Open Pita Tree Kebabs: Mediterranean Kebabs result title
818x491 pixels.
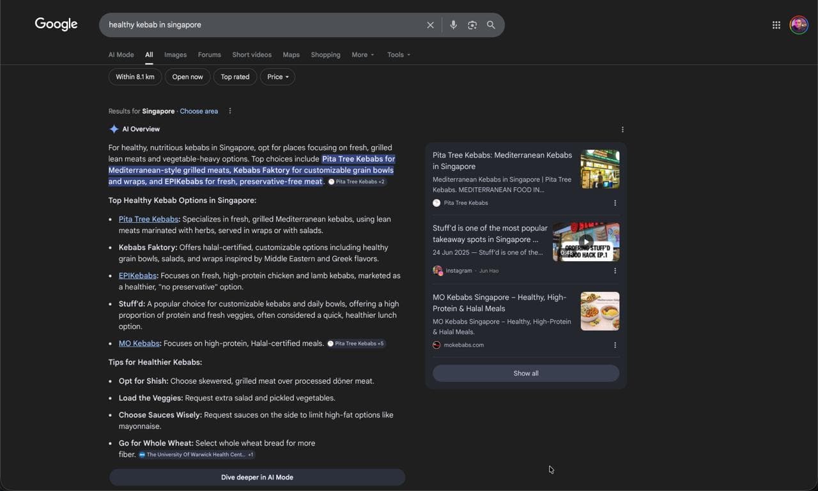tap(502, 161)
